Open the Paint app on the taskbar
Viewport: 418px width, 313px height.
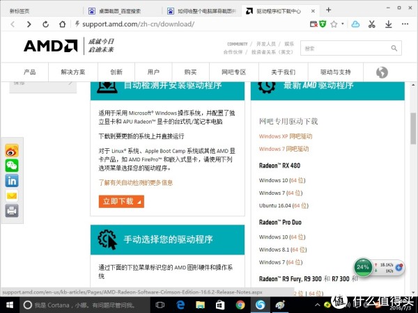(x=280, y=305)
